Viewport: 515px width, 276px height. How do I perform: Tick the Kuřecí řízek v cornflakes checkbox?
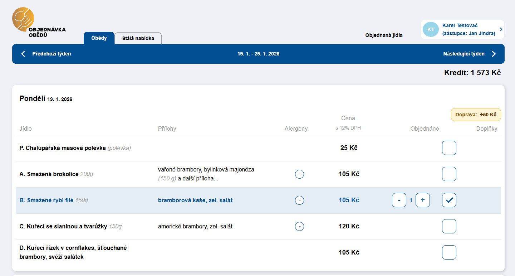tap(449, 252)
